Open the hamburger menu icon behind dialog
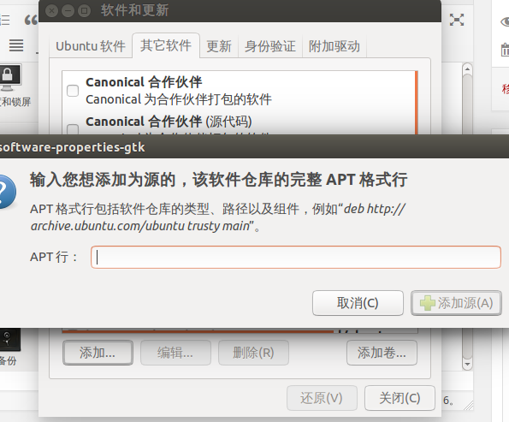The height and width of the screenshot is (422, 509). pos(16,45)
